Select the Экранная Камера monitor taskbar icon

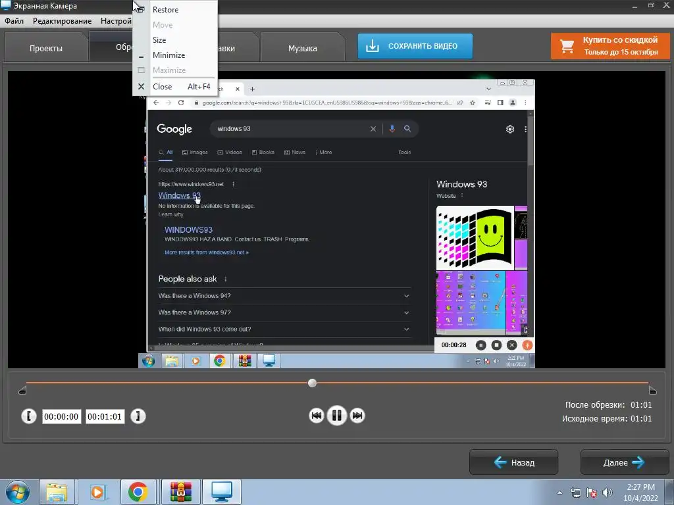click(222, 492)
